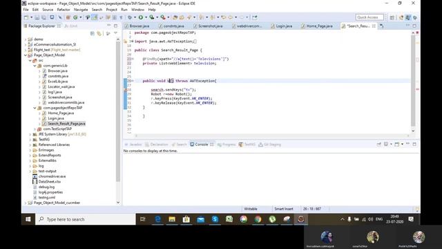Click the Quick Access field
Viewport: 442px width, 249px height.
click(x=369, y=17)
